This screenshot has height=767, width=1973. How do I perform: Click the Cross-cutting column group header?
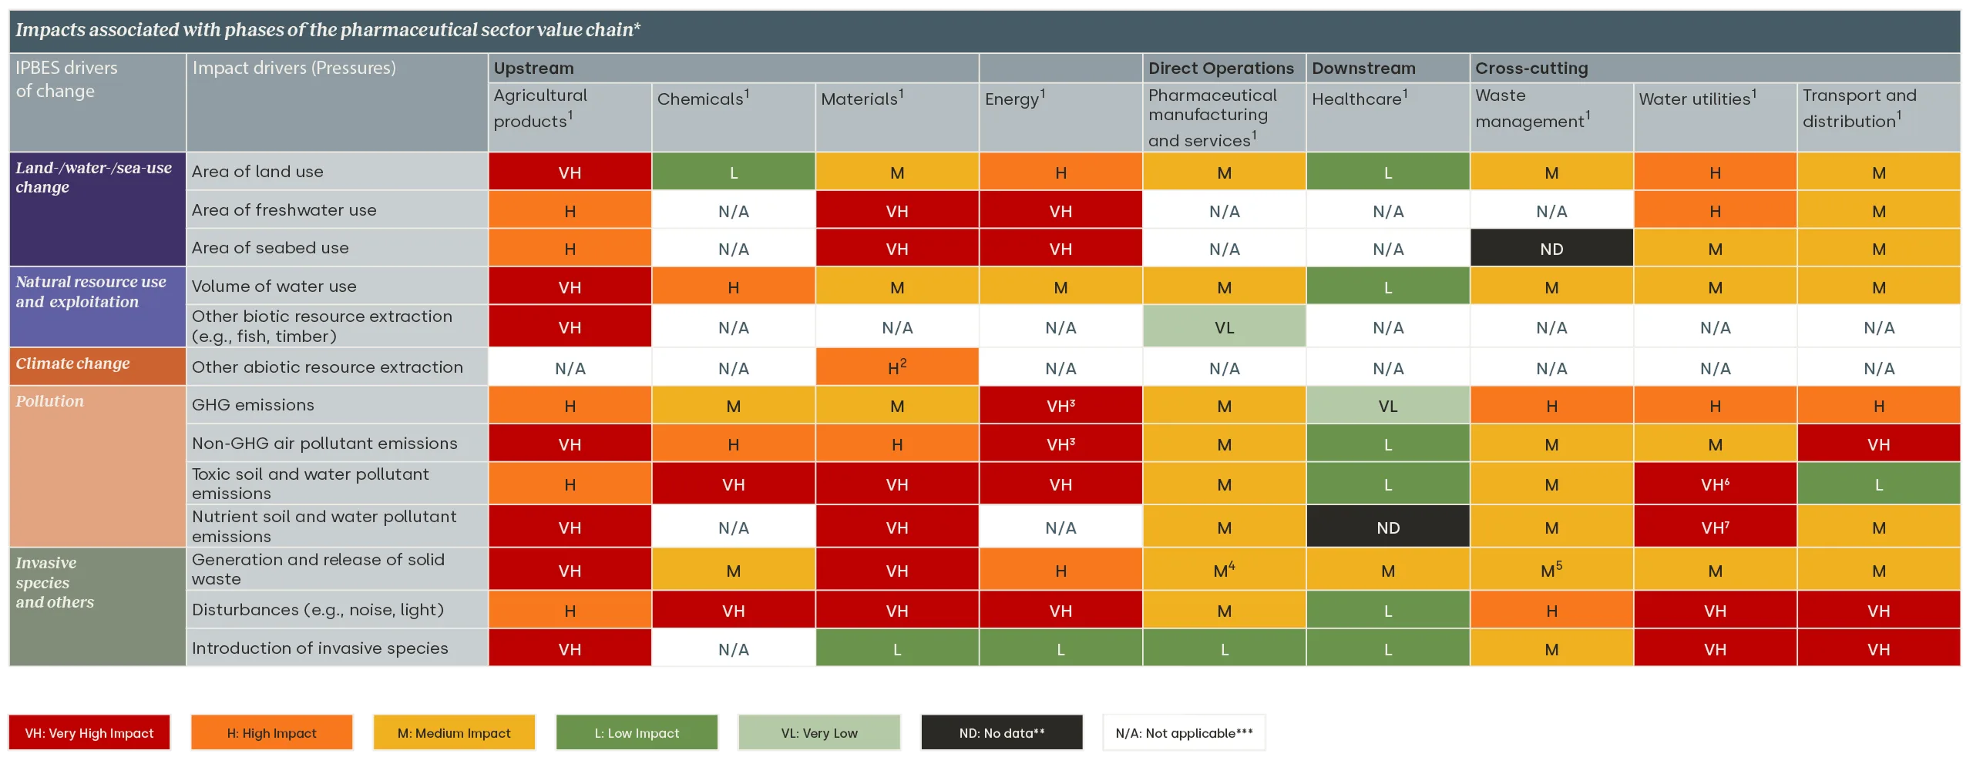pyautogui.click(x=1531, y=68)
